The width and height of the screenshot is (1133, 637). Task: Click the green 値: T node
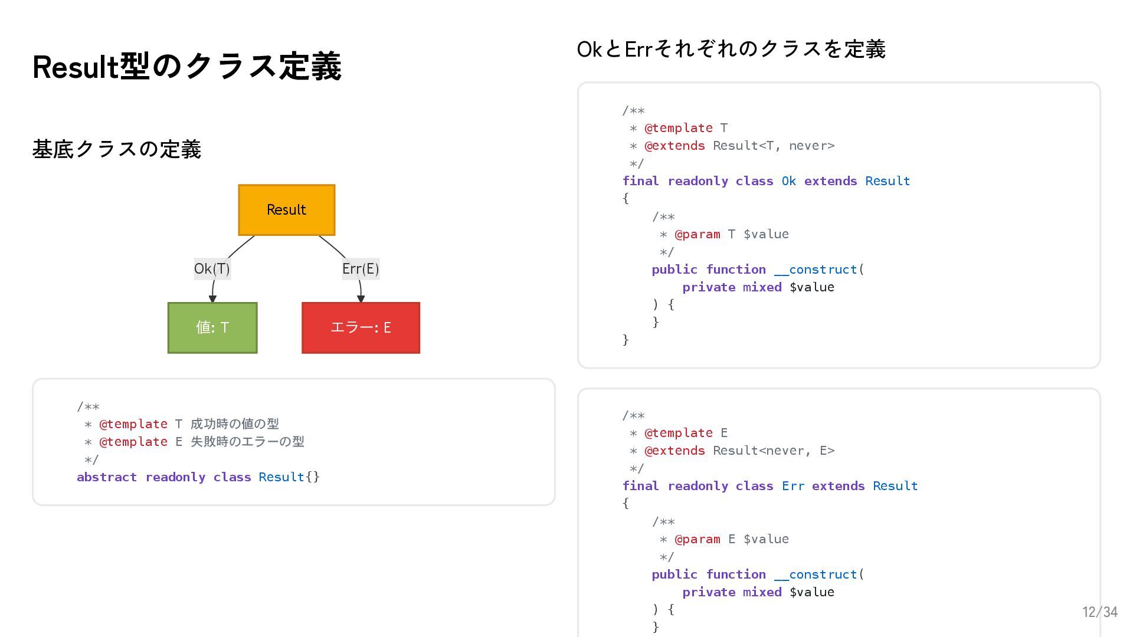coord(212,328)
